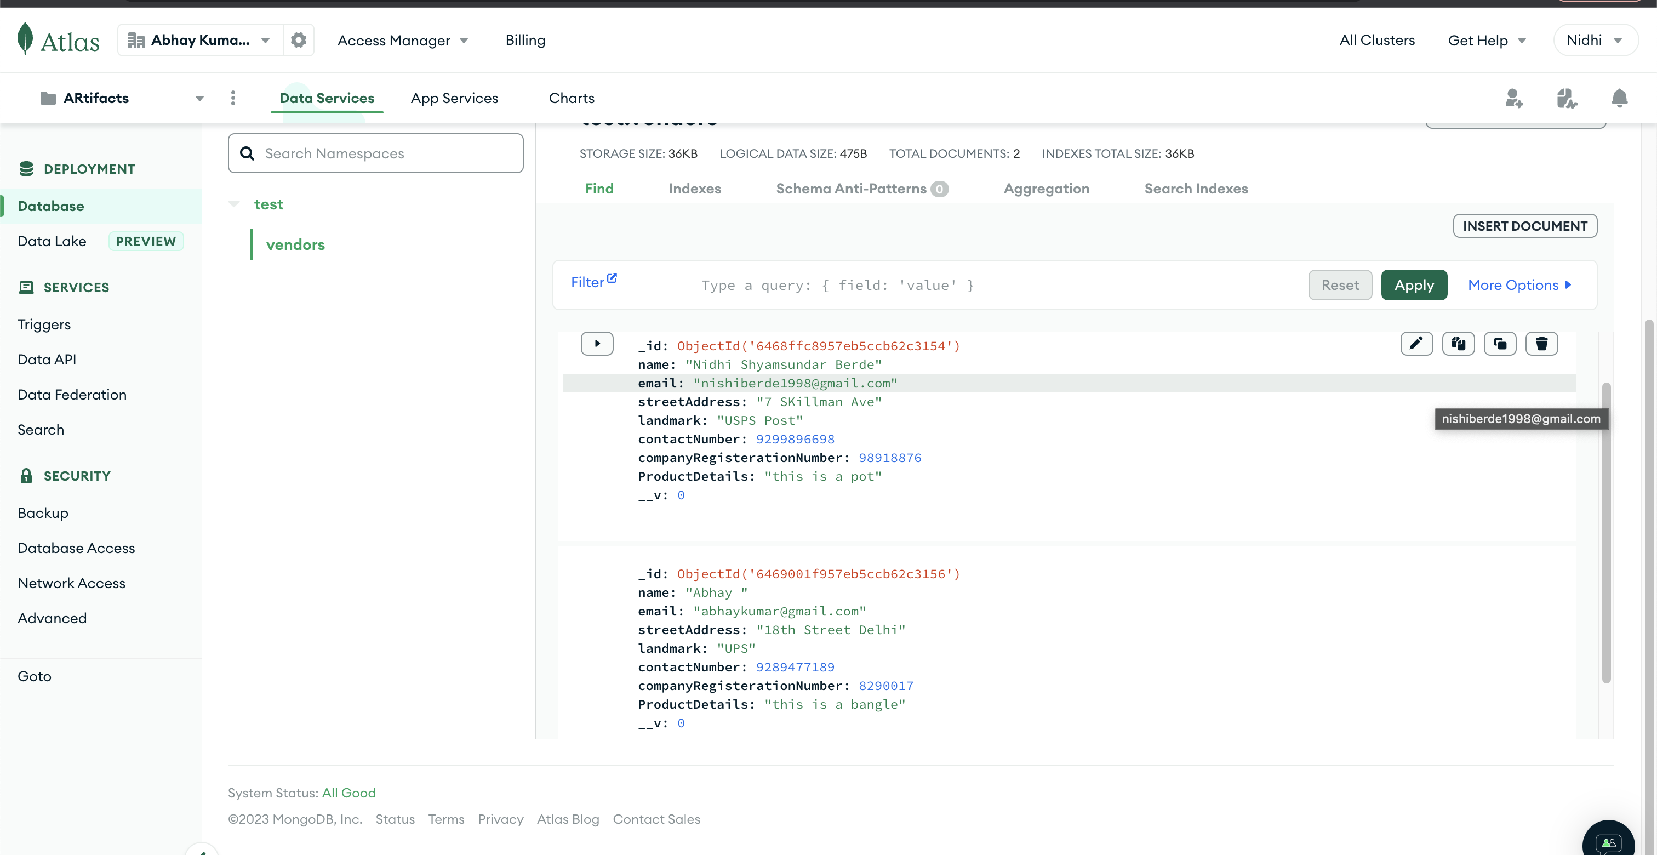The width and height of the screenshot is (1657, 855).
Task: Click the clone document icon
Action: [x=1499, y=344]
